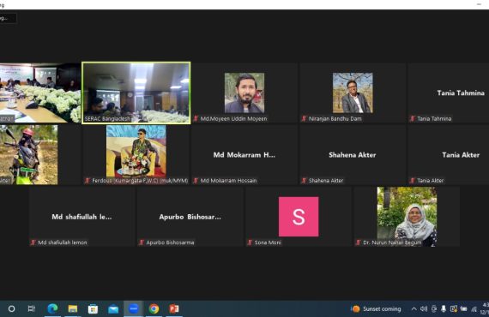Select Dr. Nurun Nahar Begum's tile
Image resolution: width=489 pixels, height=317 pixels.
coord(407,217)
